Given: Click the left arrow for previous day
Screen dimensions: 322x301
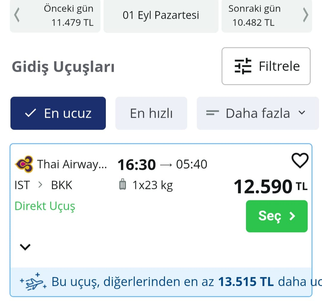Looking at the screenshot, I should pos(17,15).
